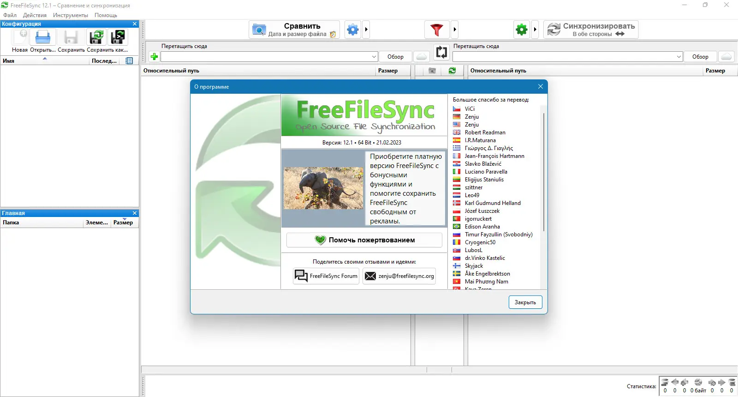Click Обзор for the right folder
Viewport: 738px width, 397px height.
pos(700,56)
